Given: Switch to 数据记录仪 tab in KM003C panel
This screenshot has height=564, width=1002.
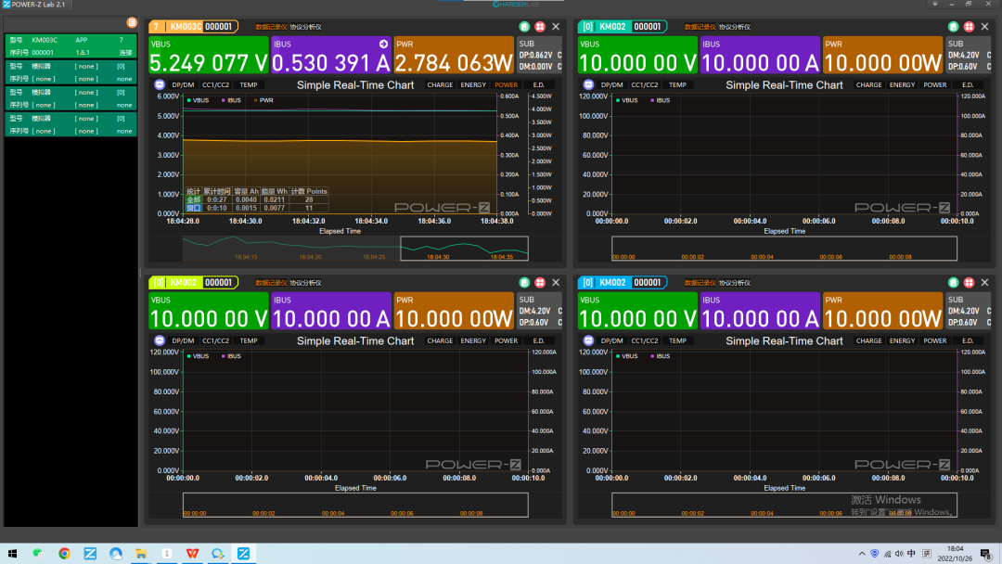Looking at the screenshot, I should pyautogui.click(x=271, y=27).
